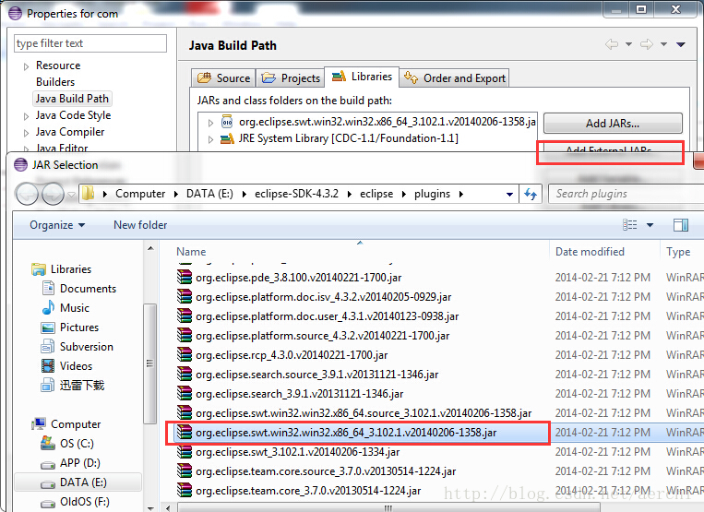Viewport: 704px width, 512px height.
Task: Select org.eclipse.swt_3.102.1 jar file
Action: pyautogui.click(x=297, y=452)
